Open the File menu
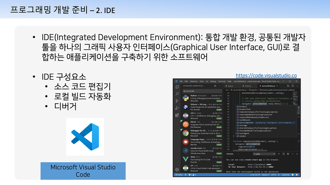Screen dimensions: 330x185 click(x=181, y=81)
